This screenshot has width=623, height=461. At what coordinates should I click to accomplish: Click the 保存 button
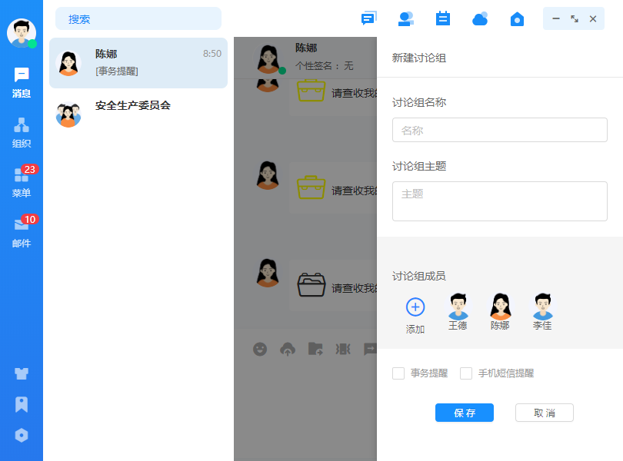point(465,413)
